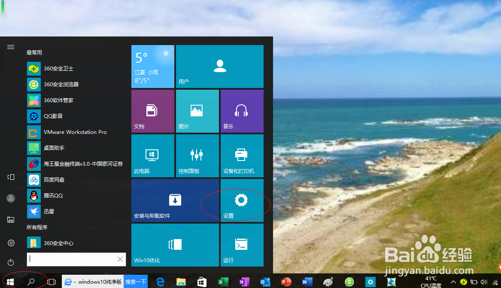Expand the 360安全中心 folder
Screen dimensions: 501x288
[x=76, y=243]
